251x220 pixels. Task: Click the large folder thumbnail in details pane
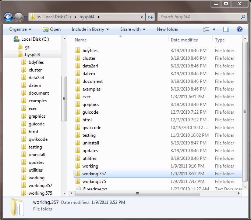pos(17,207)
